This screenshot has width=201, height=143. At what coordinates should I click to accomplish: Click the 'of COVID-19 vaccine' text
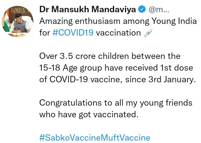(80, 79)
